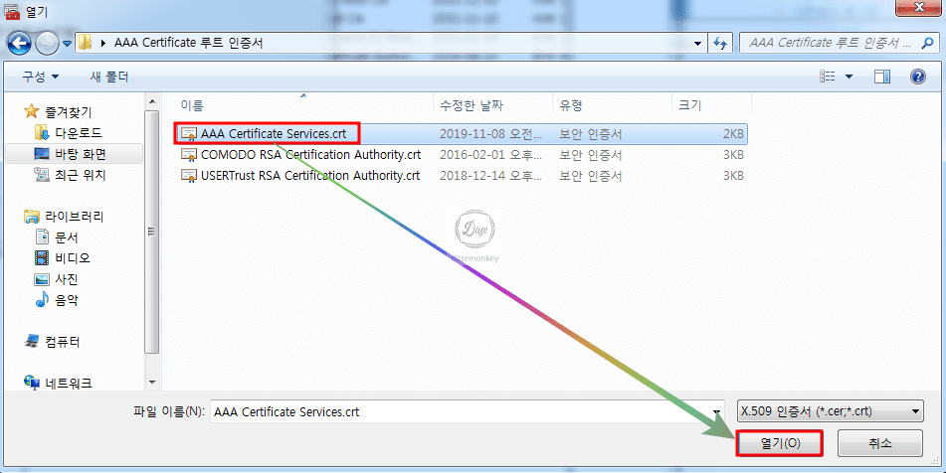The image size is (946, 473).
Task: Select 문서 library
Action: click(67, 238)
